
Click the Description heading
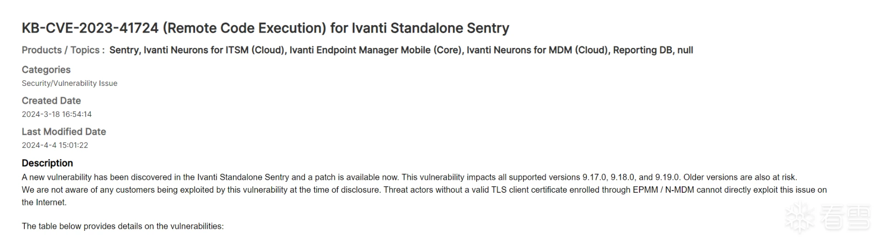coord(47,163)
